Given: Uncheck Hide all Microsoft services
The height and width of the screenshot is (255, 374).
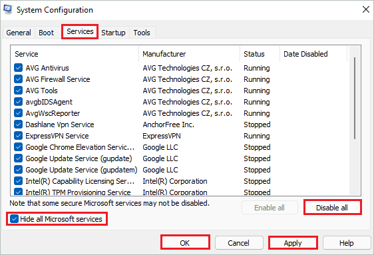Looking at the screenshot, I should 15,219.
